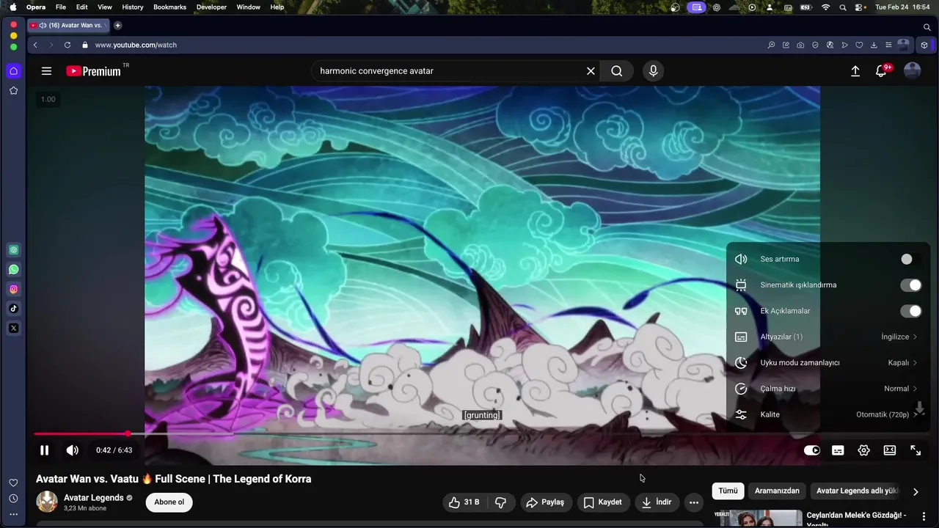Dislike the video
The image size is (939, 528).
[501, 502]
